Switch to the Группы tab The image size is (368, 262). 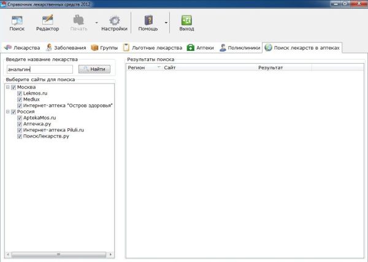[104, 48]
